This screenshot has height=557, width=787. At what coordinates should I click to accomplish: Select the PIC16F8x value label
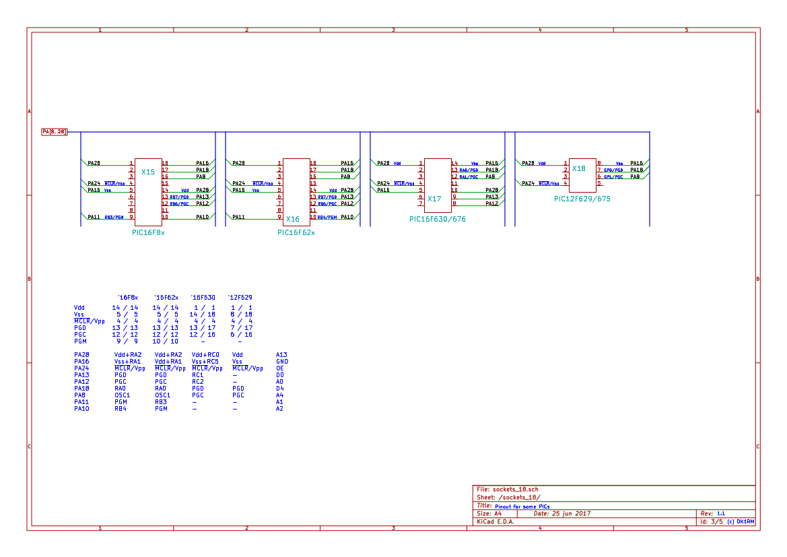pyautogui.click(x=148, y=232)
